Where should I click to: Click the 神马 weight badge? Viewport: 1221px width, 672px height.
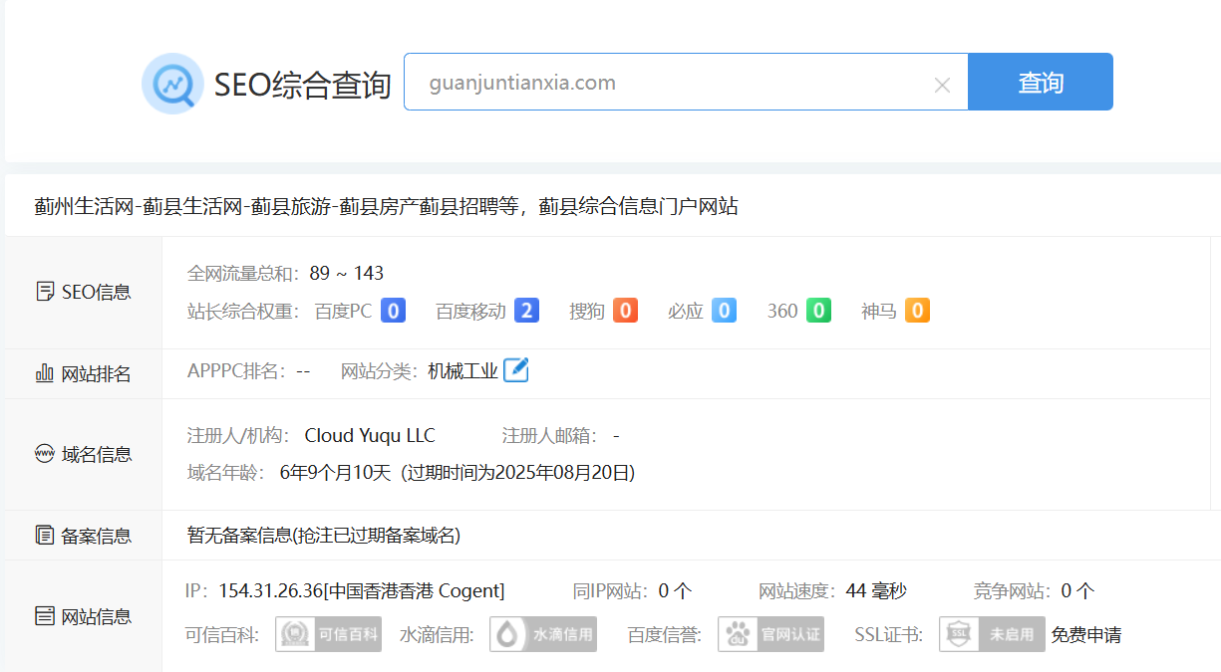[917, 311]
